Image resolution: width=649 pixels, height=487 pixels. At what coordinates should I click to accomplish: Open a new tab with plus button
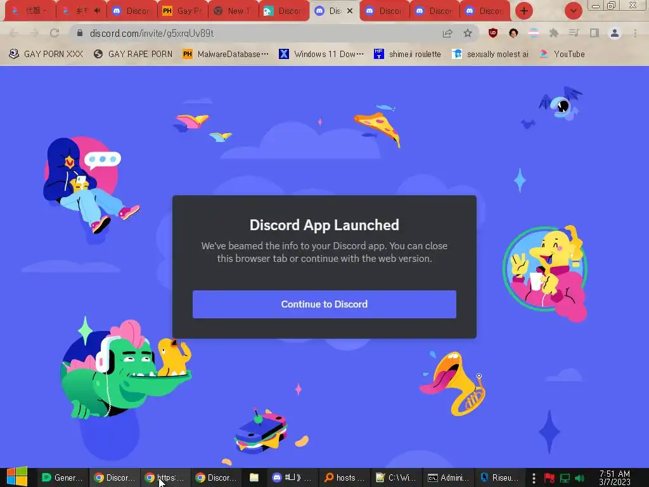coord(524,11)
